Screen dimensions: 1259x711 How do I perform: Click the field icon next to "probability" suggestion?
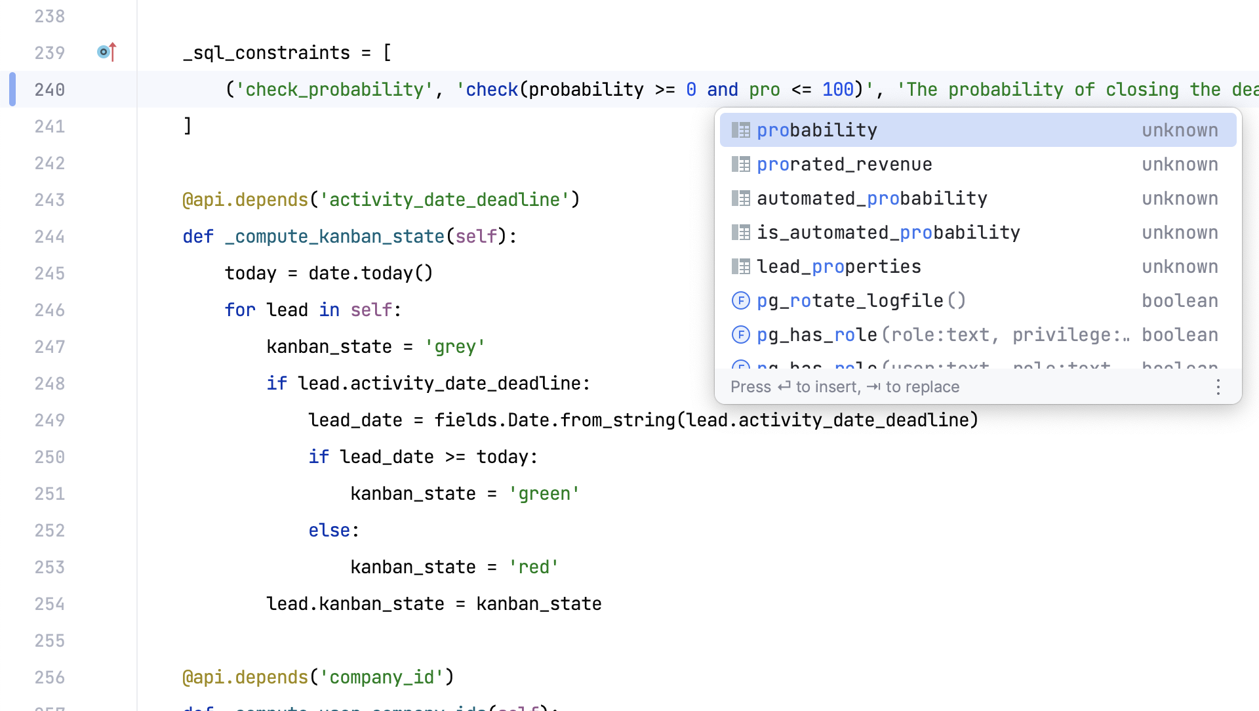[x=741, y=130]
